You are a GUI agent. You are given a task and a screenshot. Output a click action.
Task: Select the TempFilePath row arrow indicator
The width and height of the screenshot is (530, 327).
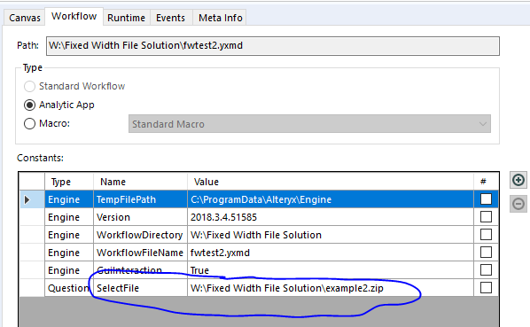[x=27, y=199]
